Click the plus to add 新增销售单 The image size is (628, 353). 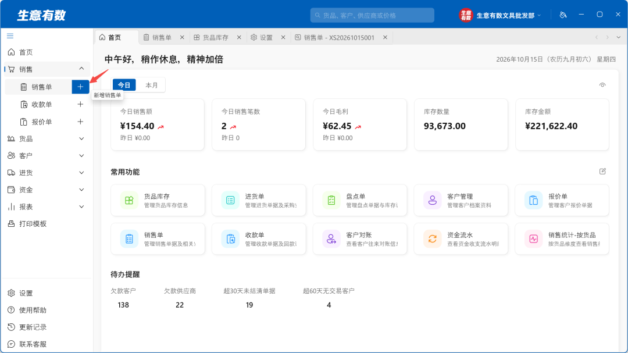coord(80,87)
